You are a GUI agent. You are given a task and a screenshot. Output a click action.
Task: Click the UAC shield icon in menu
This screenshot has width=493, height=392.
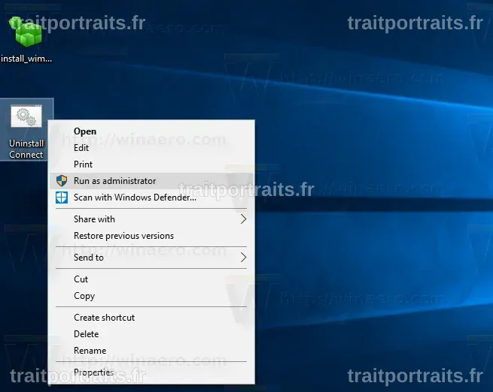[x=62, y=181]
